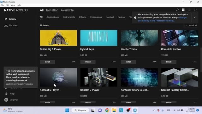The height and width of the screenshot is (114, 202).
Task: Switch to the Installed tab
Action: (x=52, y=10)
